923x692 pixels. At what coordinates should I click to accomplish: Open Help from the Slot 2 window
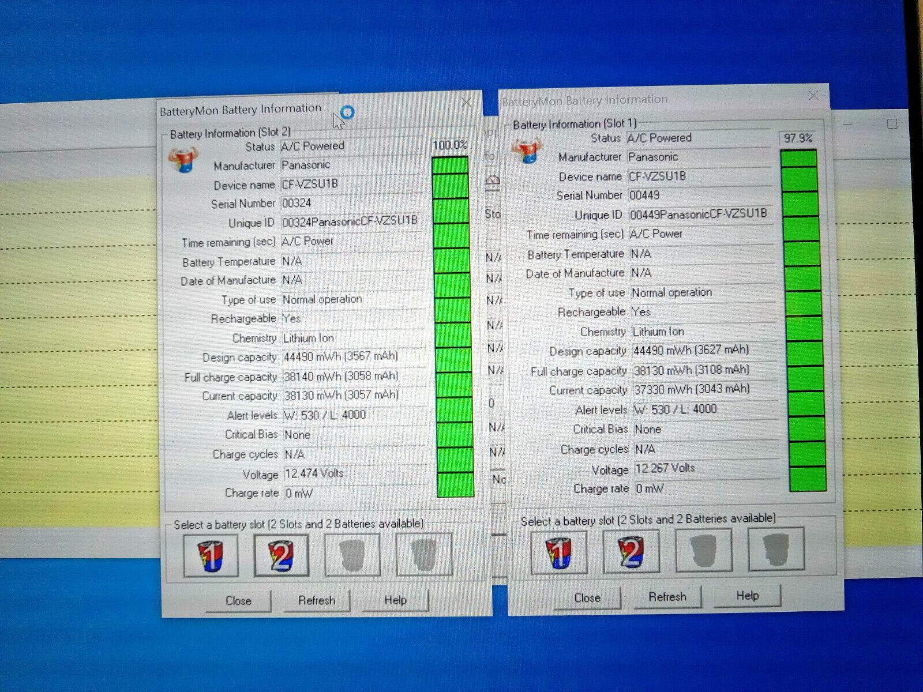coord(396,600)
